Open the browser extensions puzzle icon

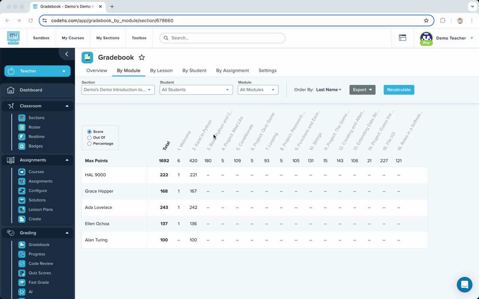click(x=443, y=21)
